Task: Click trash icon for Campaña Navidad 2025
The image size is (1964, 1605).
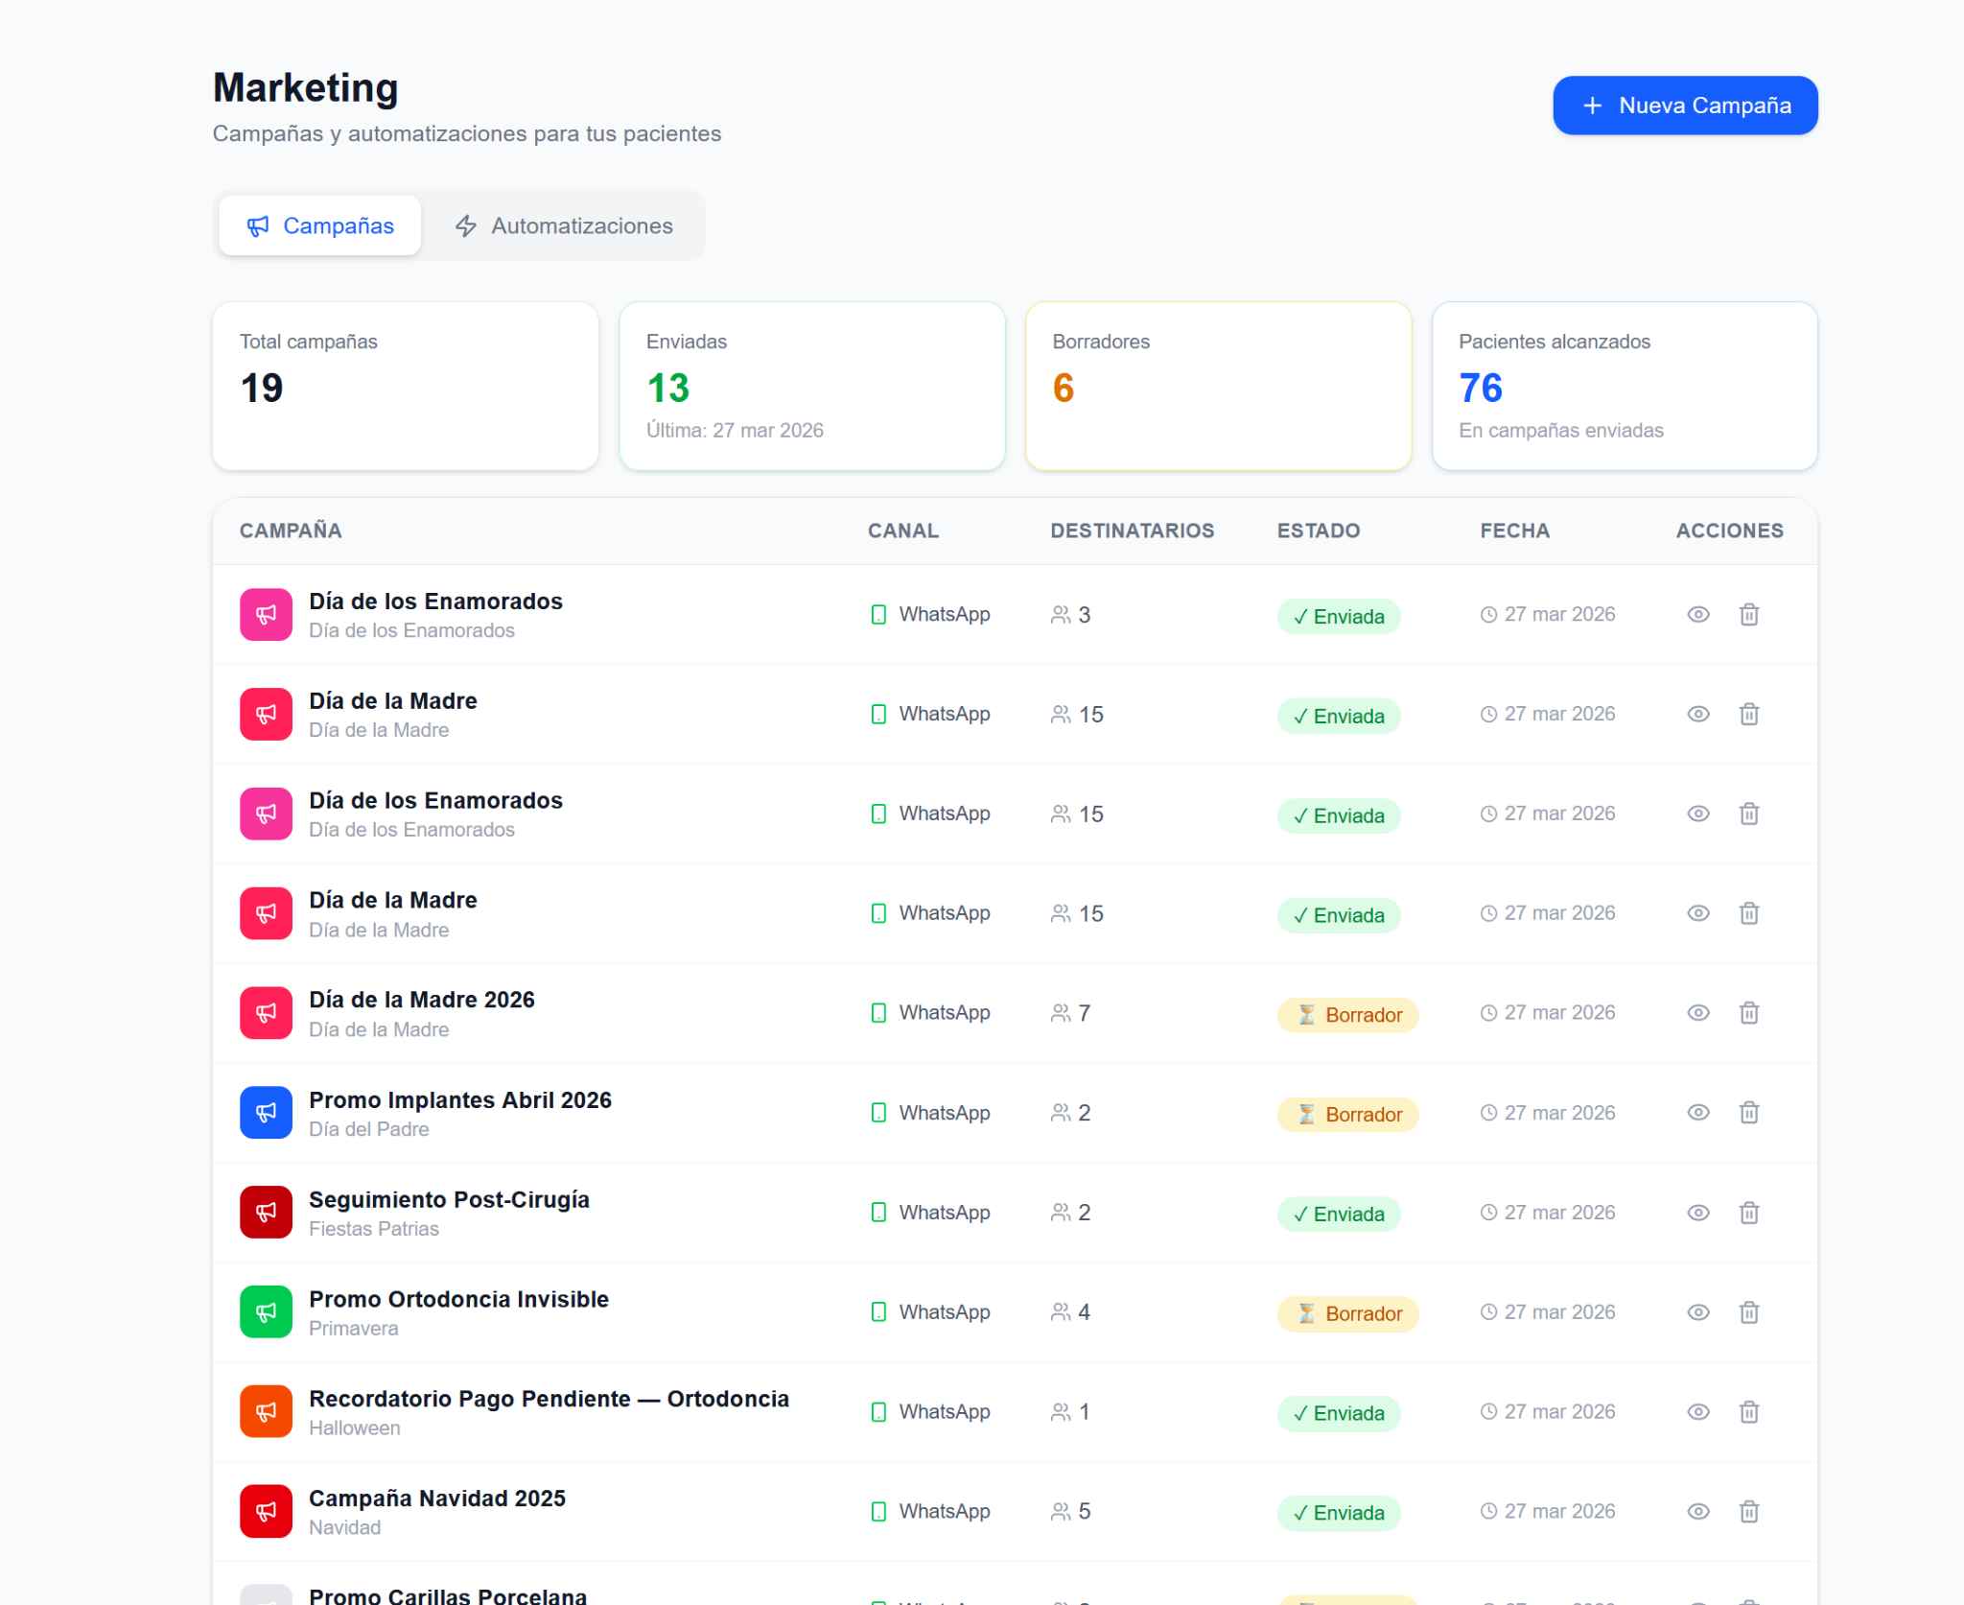Action: (1748, 1512)
